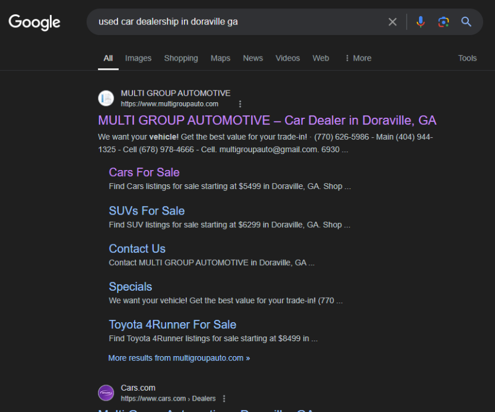Open the Contact Us sitelink

coord(137,249)
